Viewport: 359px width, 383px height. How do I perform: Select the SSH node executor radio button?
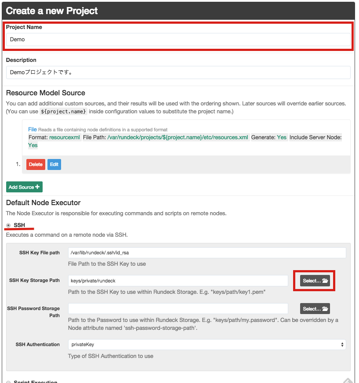tap(8, 225)
